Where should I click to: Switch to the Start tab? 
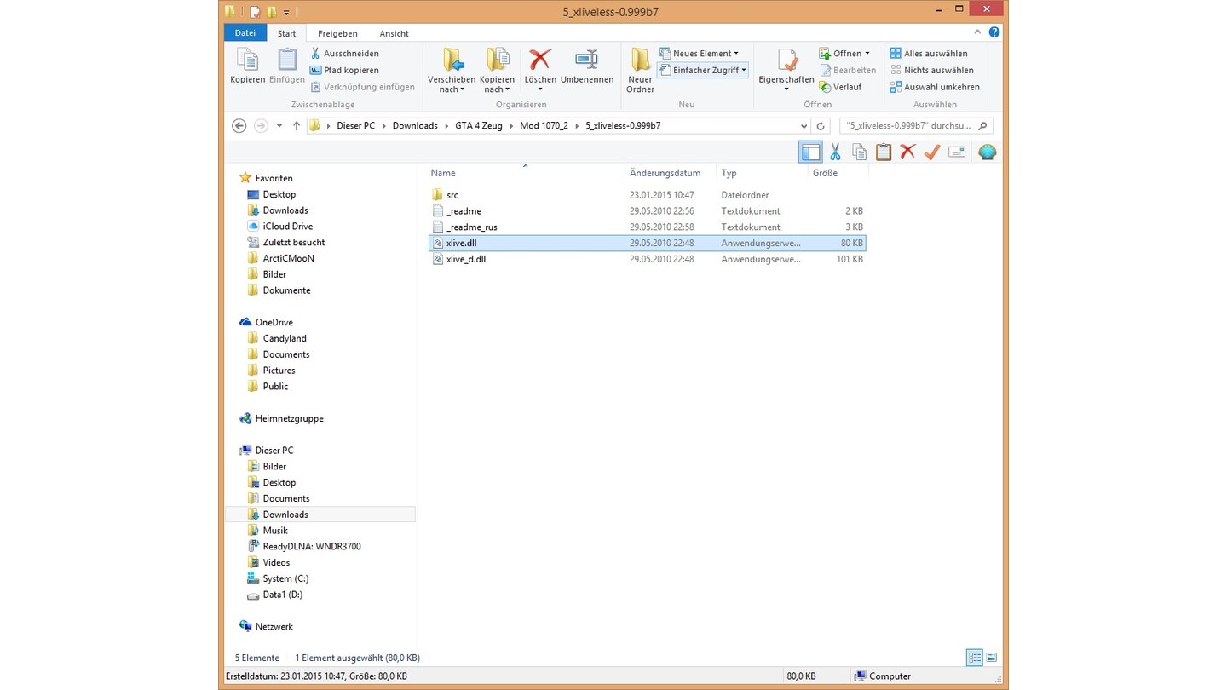coord(287,33)
